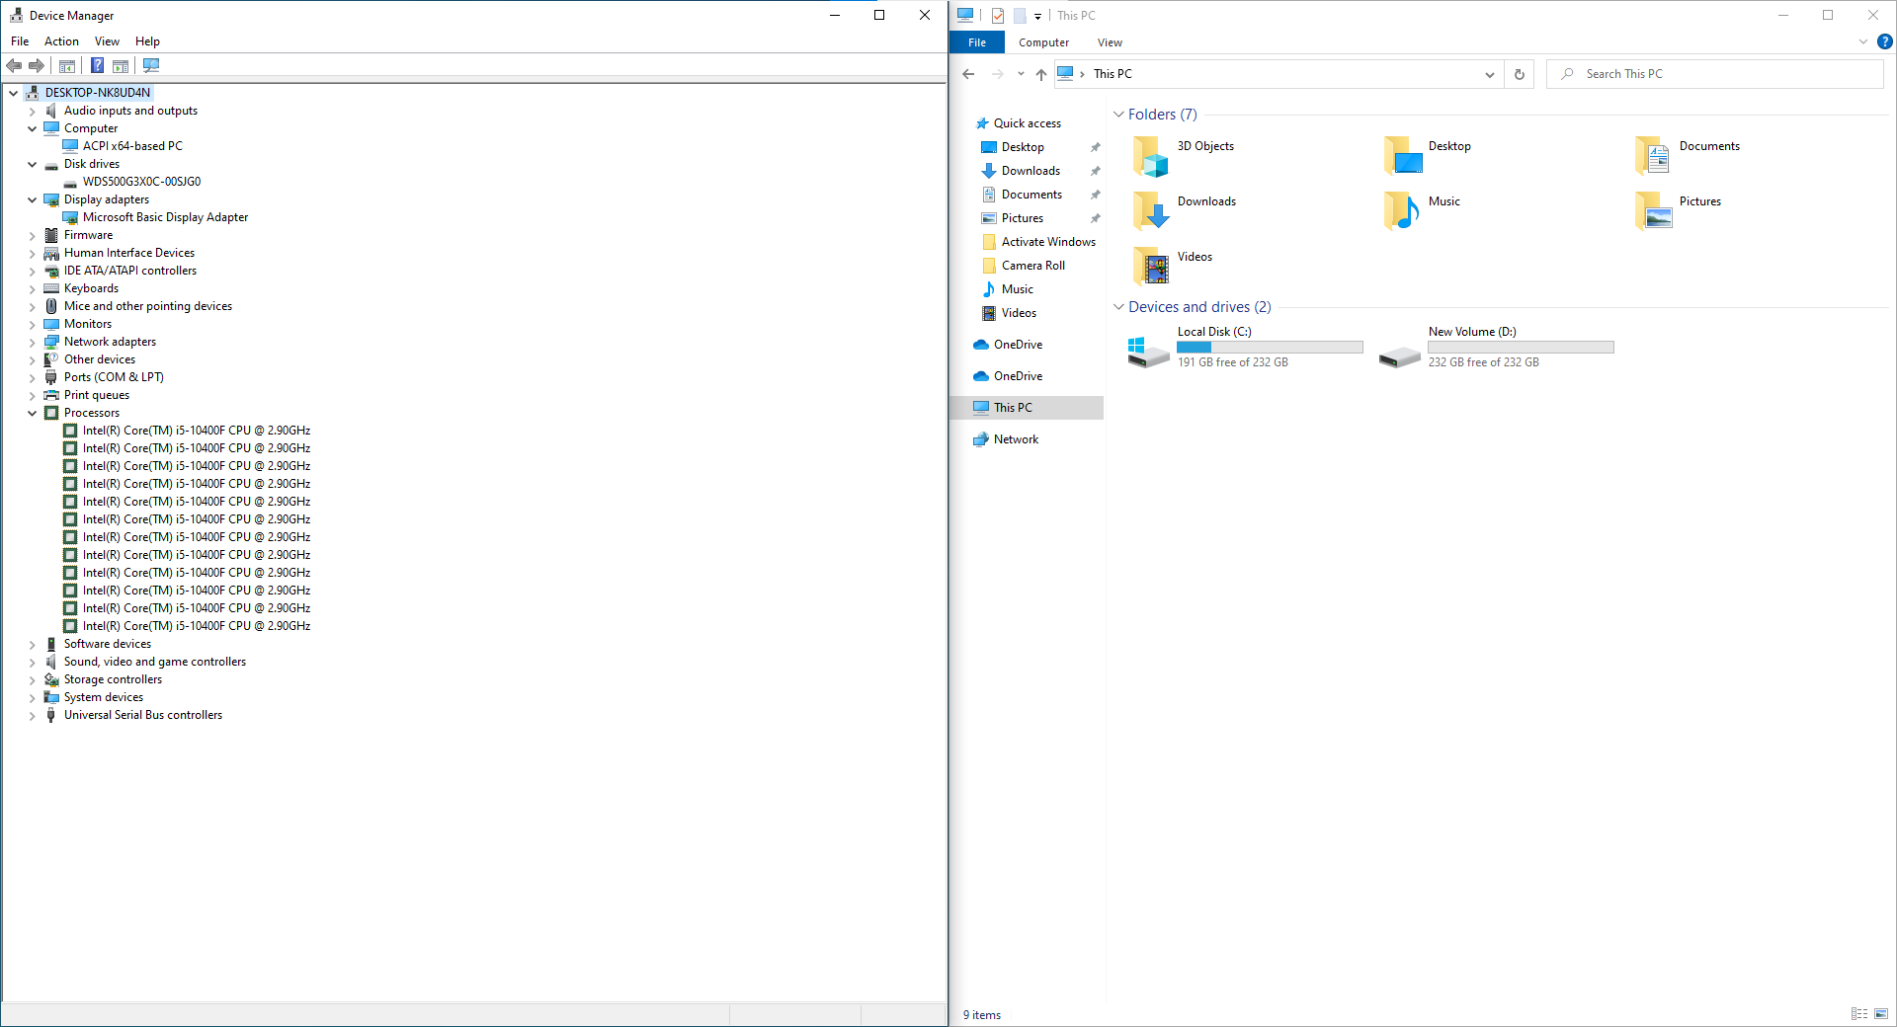Open the address bar history dropdown
The image size is (1897, 1027).
[1489, 74]
